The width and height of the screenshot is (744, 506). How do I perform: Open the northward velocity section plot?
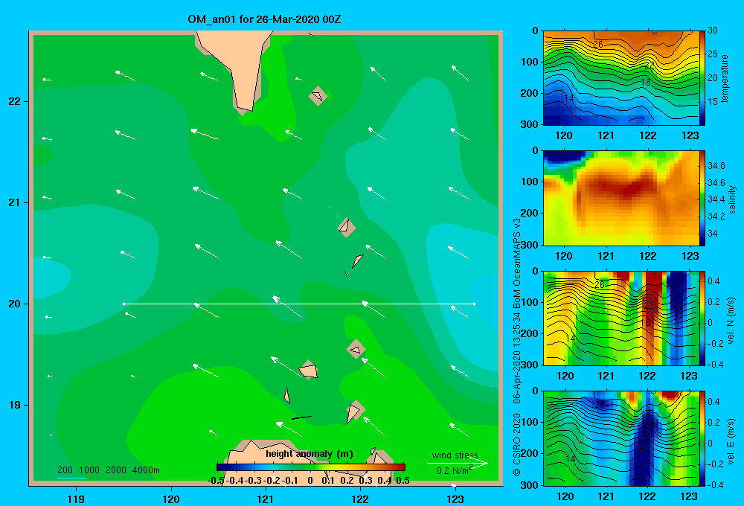pyautogui.click(x=621, y=318)
